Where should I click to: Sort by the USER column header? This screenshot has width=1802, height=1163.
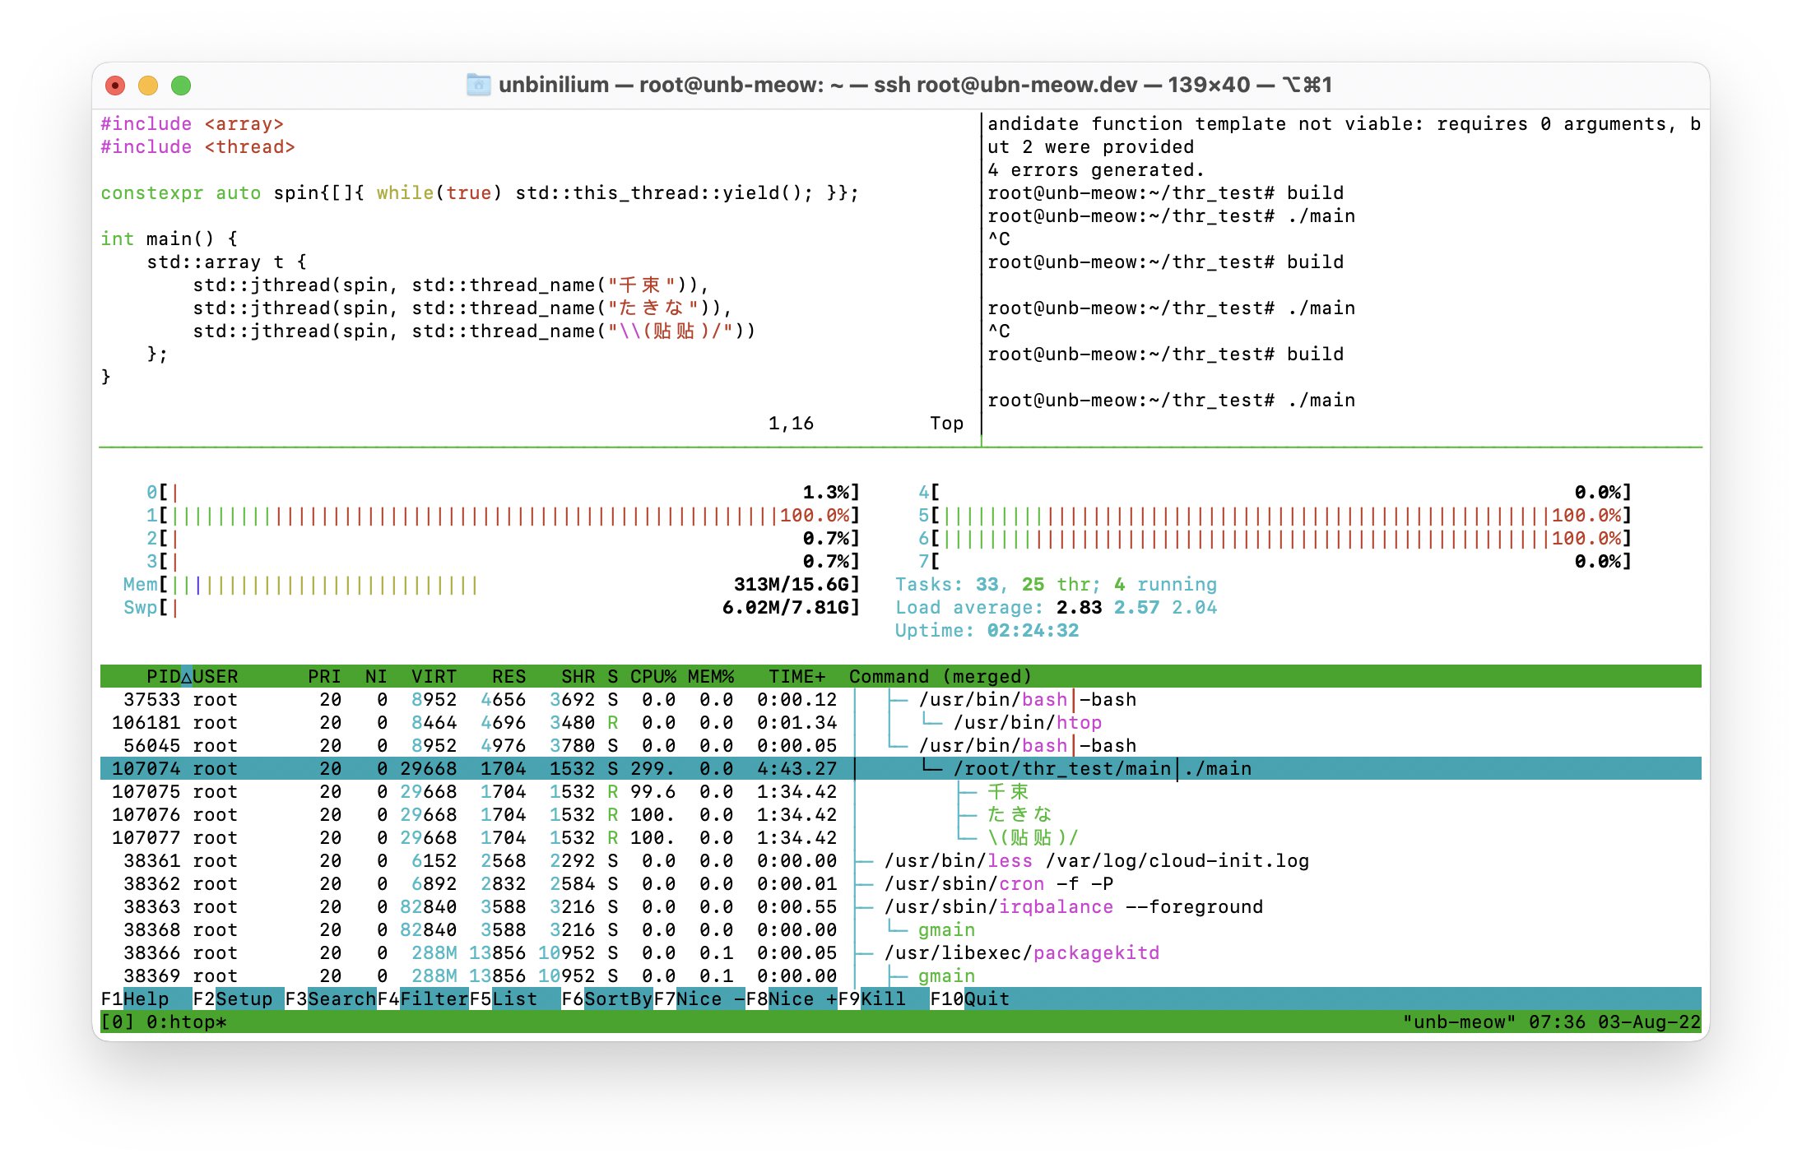(216, 676)
